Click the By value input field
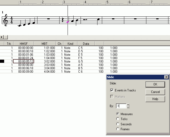 (x=121, y=106)
